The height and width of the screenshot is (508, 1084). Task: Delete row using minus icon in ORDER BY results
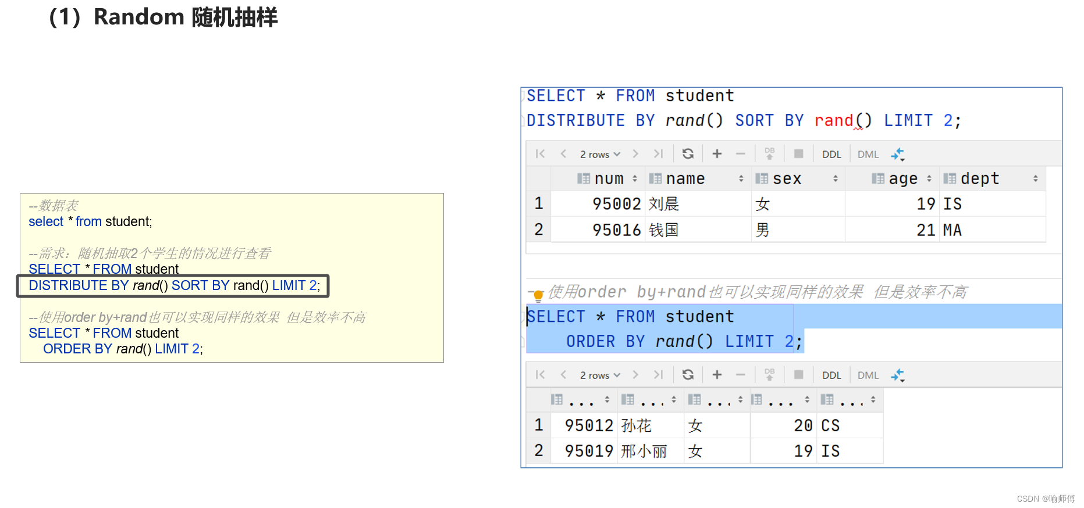coord(740,375)
